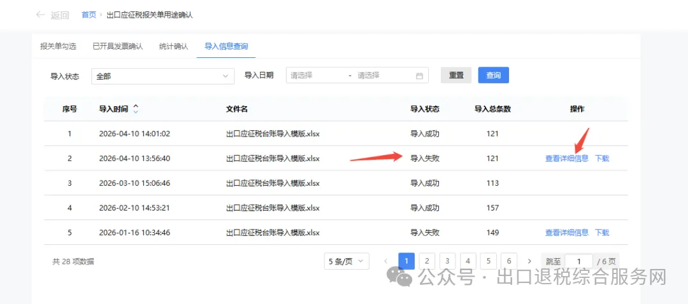688x304 pixels.
Task: Select page 1 in pagination
Action: pyautogui.click(x=406, y=261)
